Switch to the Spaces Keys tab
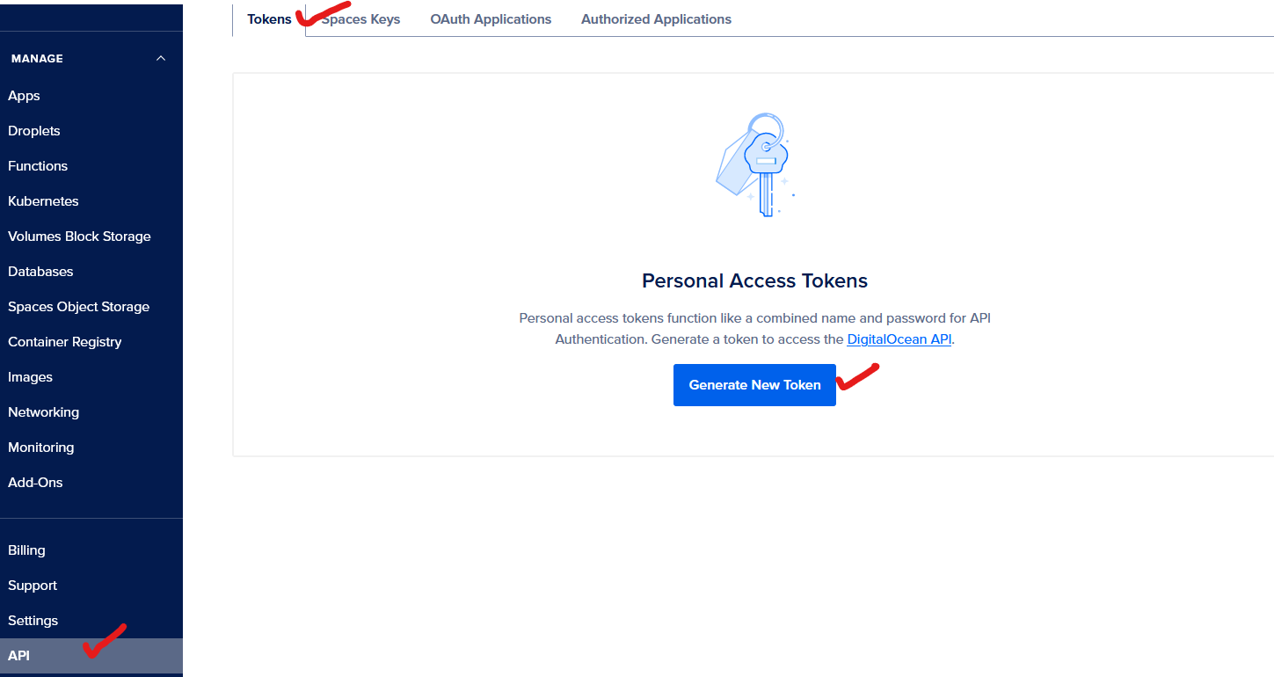1274x677 pixels. (360, 19)
